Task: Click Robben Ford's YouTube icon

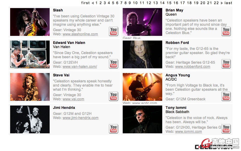Action: (x=226, y=64)
